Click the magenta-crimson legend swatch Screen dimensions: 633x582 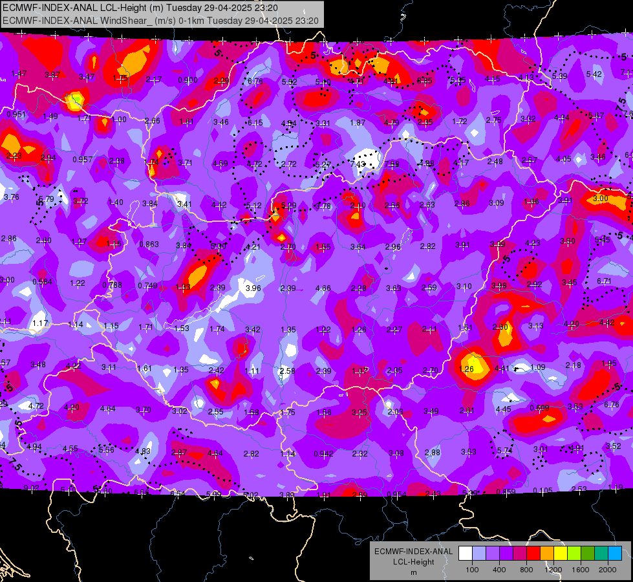tap(520, 554)
